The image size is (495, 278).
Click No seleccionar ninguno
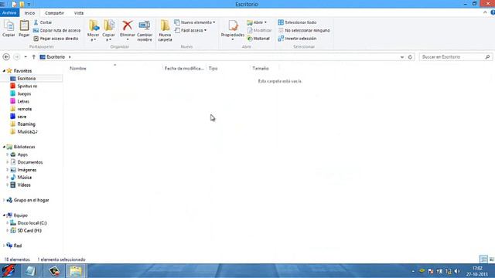point(304,31)
